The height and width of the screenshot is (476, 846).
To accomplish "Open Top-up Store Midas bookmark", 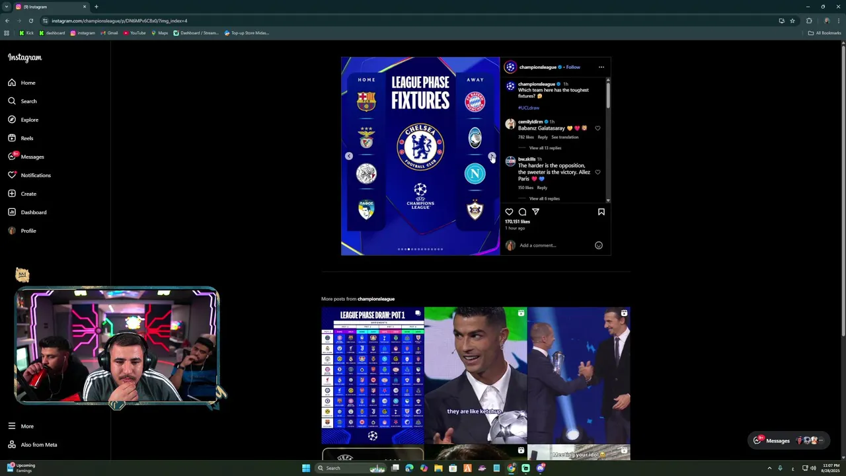I will 247,33.
